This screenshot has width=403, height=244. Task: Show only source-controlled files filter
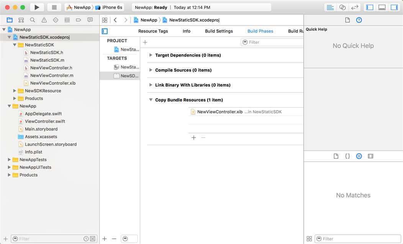click(93, 239)
